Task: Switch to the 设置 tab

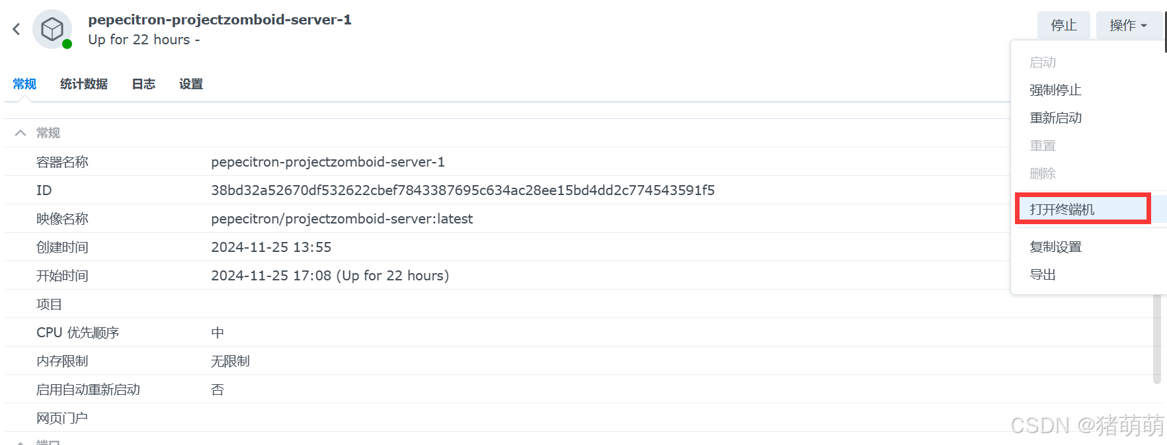Action: [191, 84]
